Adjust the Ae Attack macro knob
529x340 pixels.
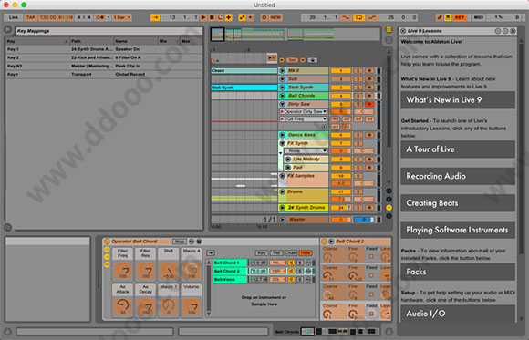tap(123, 305)
